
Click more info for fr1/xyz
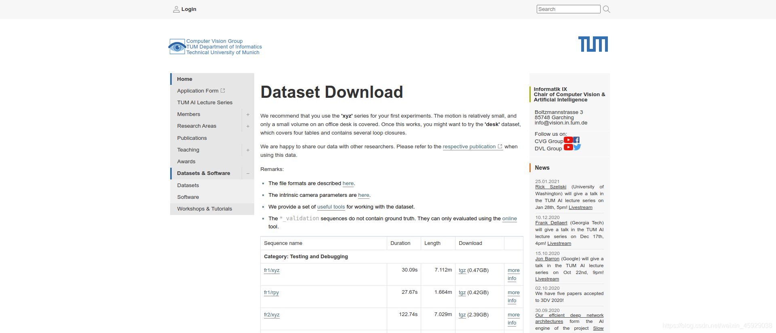[514, 274]
